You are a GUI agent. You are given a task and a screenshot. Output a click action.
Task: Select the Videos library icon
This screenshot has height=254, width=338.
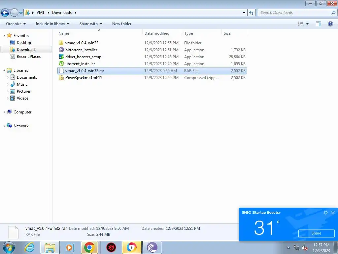13,98
